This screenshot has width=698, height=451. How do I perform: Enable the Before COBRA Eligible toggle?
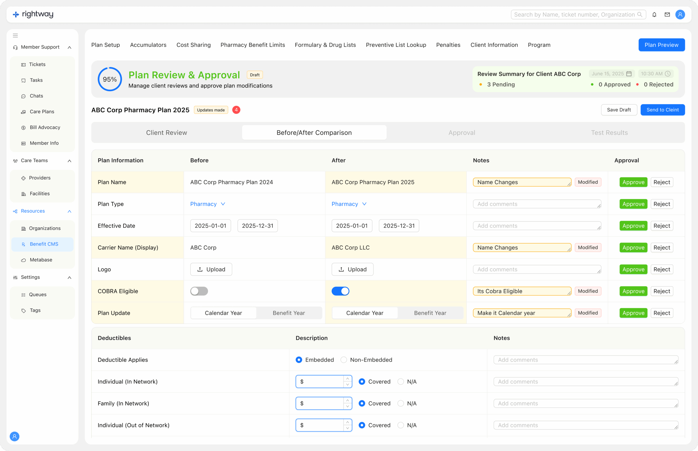(x=199, y=291)
